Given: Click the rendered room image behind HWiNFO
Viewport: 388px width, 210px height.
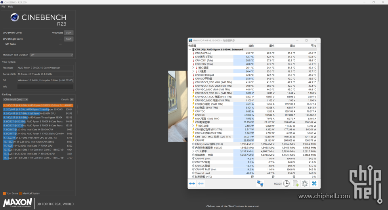Looking at the screenshot, I should pyautogui.click(x=178, y=106).
